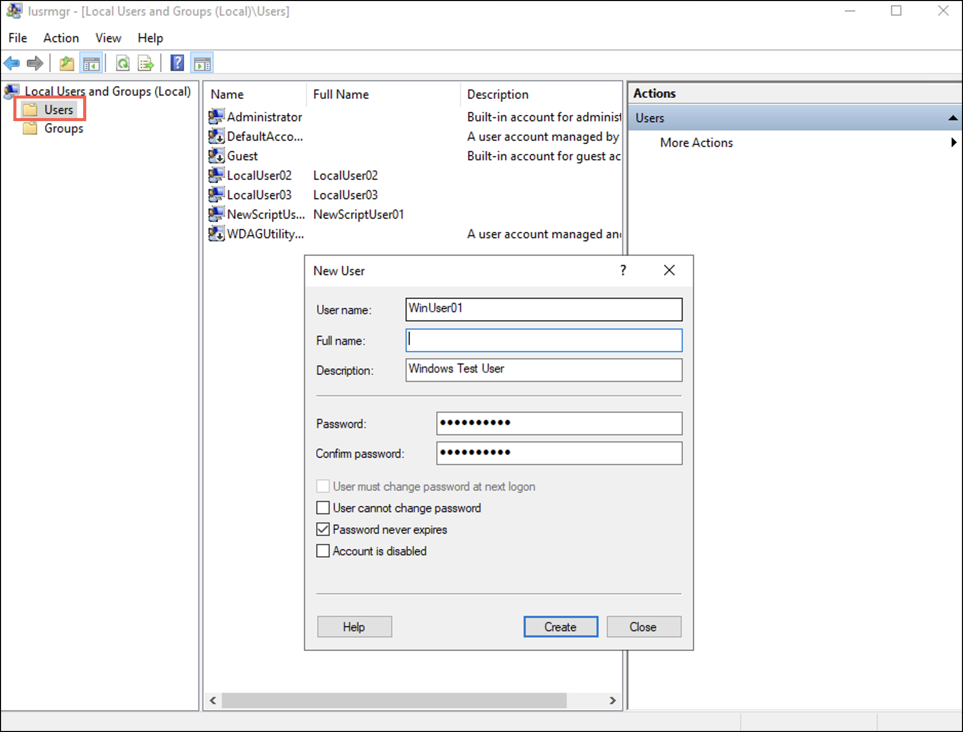Open the Action menu

pos(61,38)
